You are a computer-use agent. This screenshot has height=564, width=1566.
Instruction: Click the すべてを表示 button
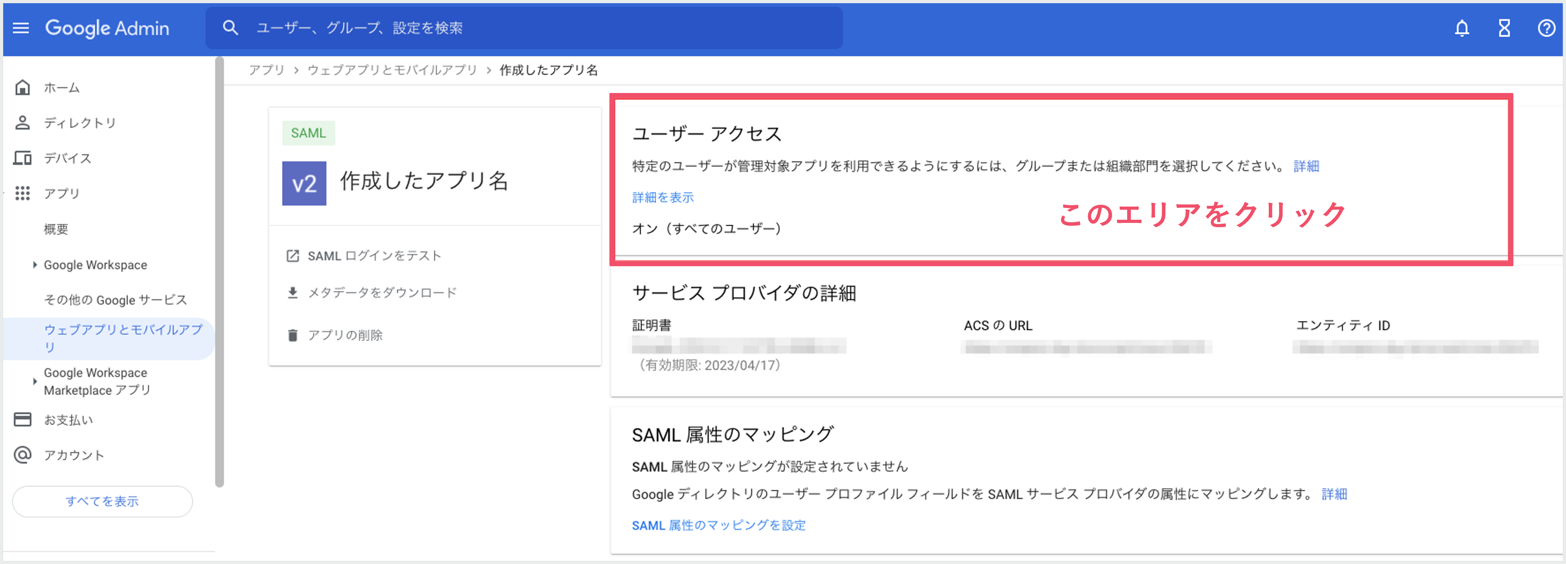point(102,502)
